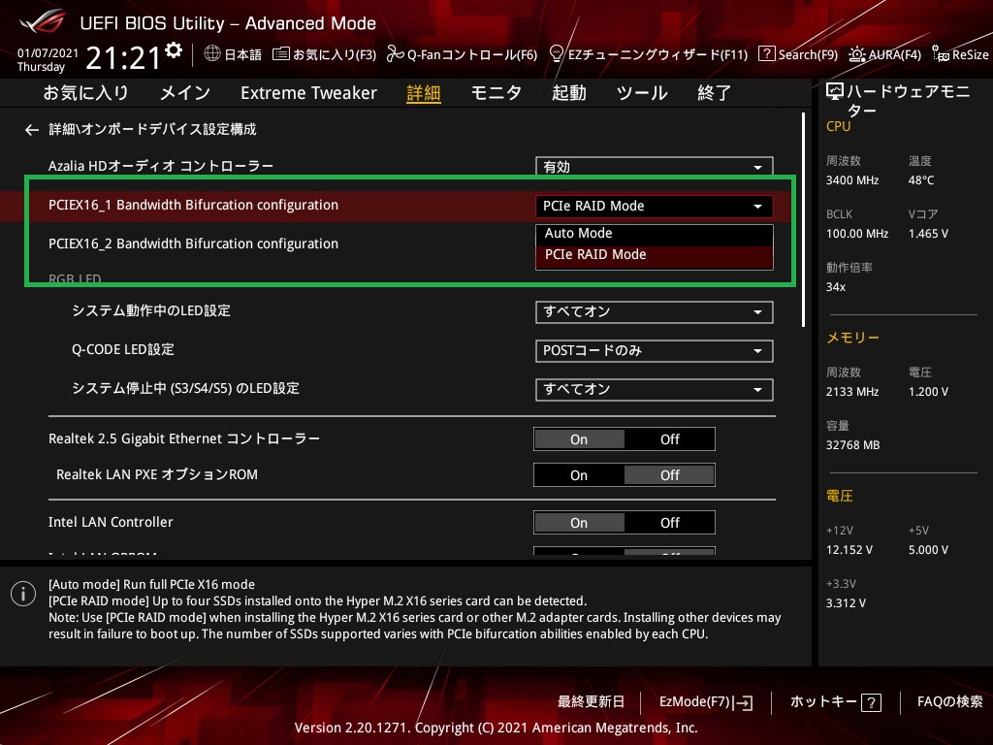Image resolution: width=993 pixels, height=745 pixels.
Task: Click the 21:21 clock display
Action: point(123,58)
